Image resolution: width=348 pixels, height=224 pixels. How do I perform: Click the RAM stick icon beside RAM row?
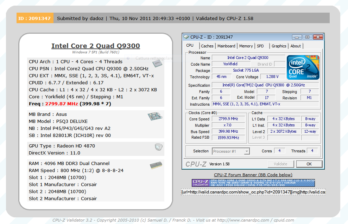[x=156, y=165]
